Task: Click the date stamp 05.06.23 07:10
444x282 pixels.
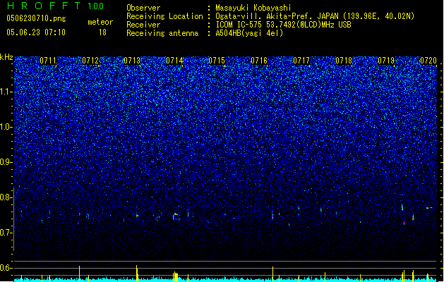Action: pyautogui.click(x=36, y=32)
